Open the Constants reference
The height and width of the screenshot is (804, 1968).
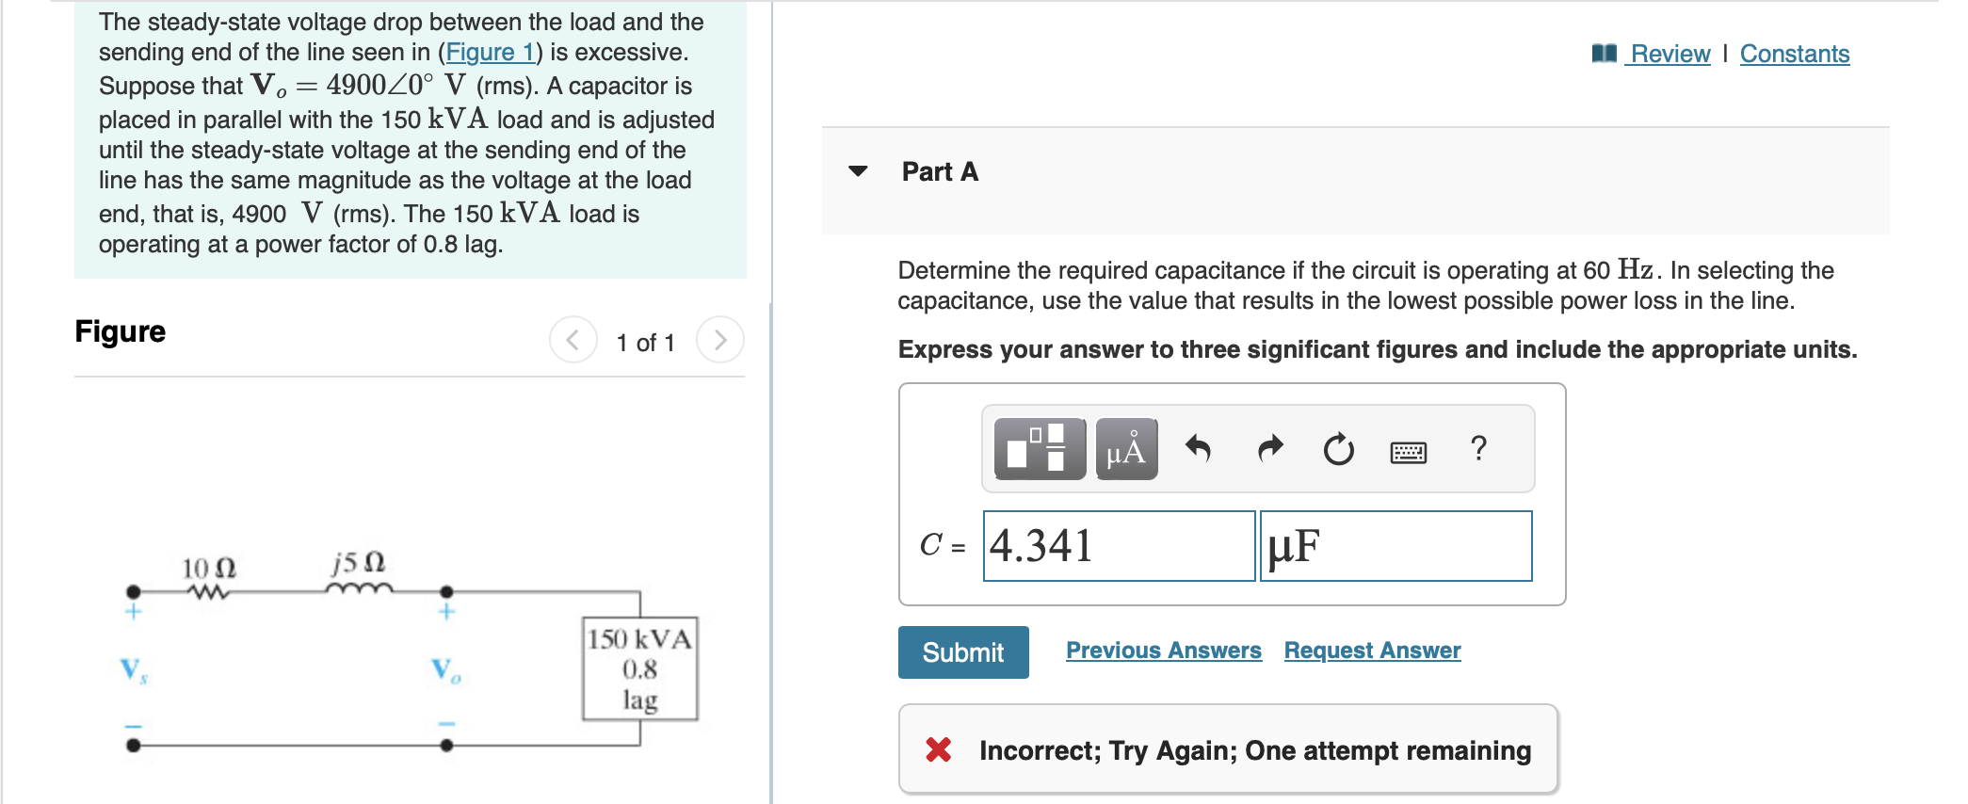point(1794,54)
